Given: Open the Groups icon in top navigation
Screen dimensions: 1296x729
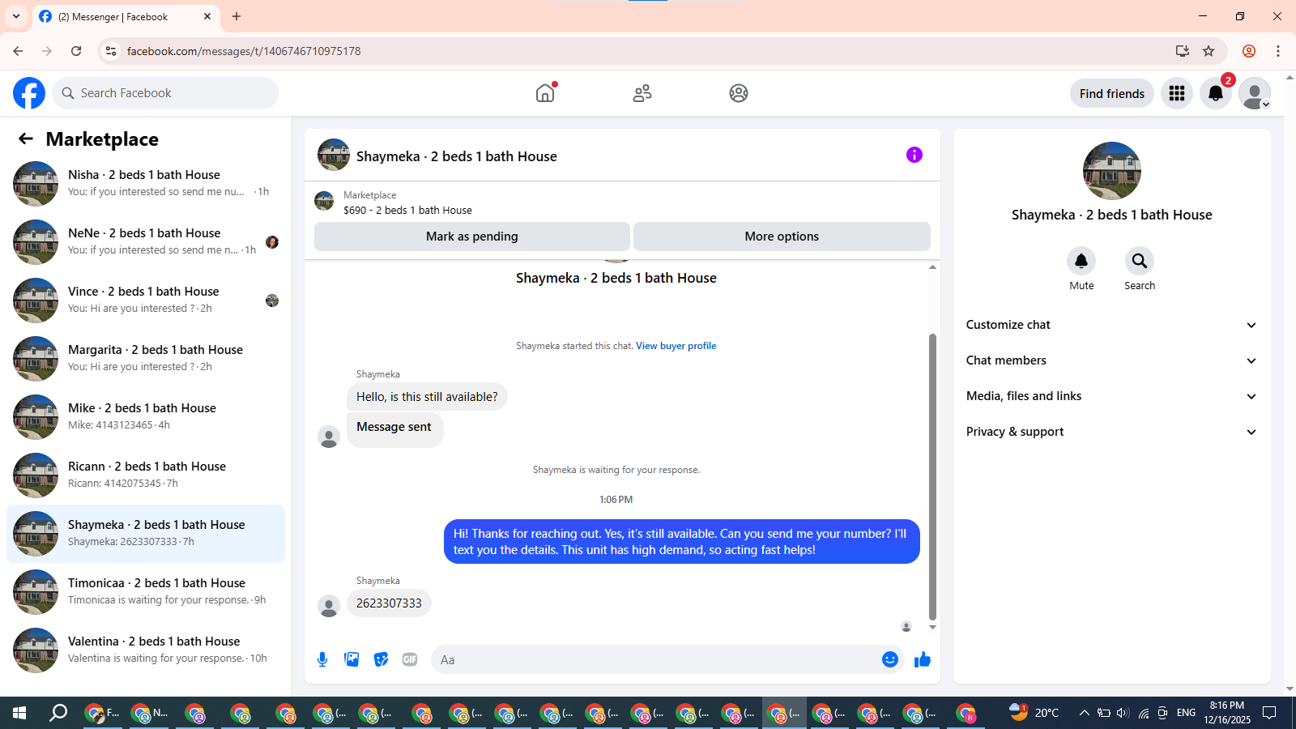Looking at the screenshot, I should point(739,93).
